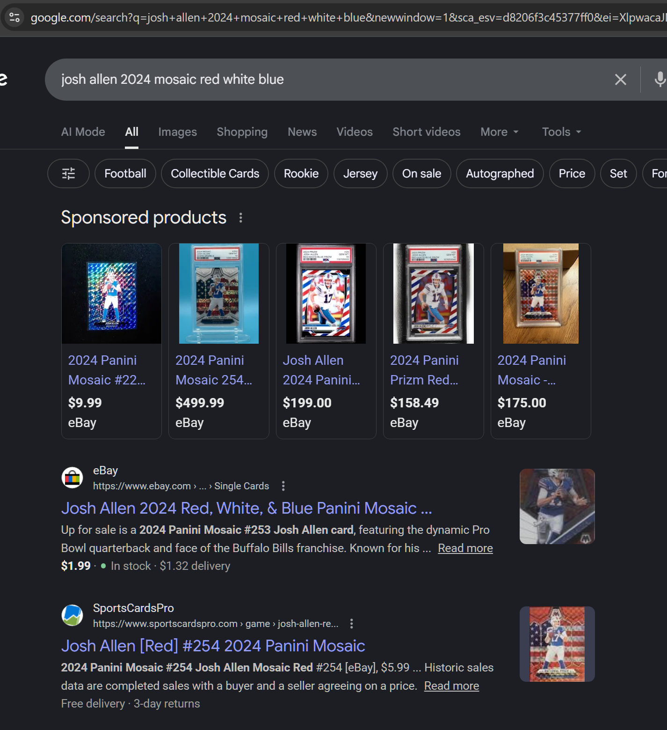Viewport: 667px width, 730px height.
Task: Open Sponsored products three-dot options
Action: click(241, 218)
